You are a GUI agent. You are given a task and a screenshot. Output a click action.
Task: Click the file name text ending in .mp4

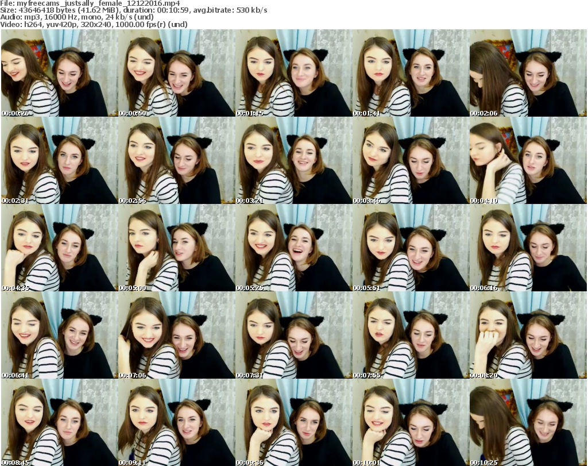[98, 3]
